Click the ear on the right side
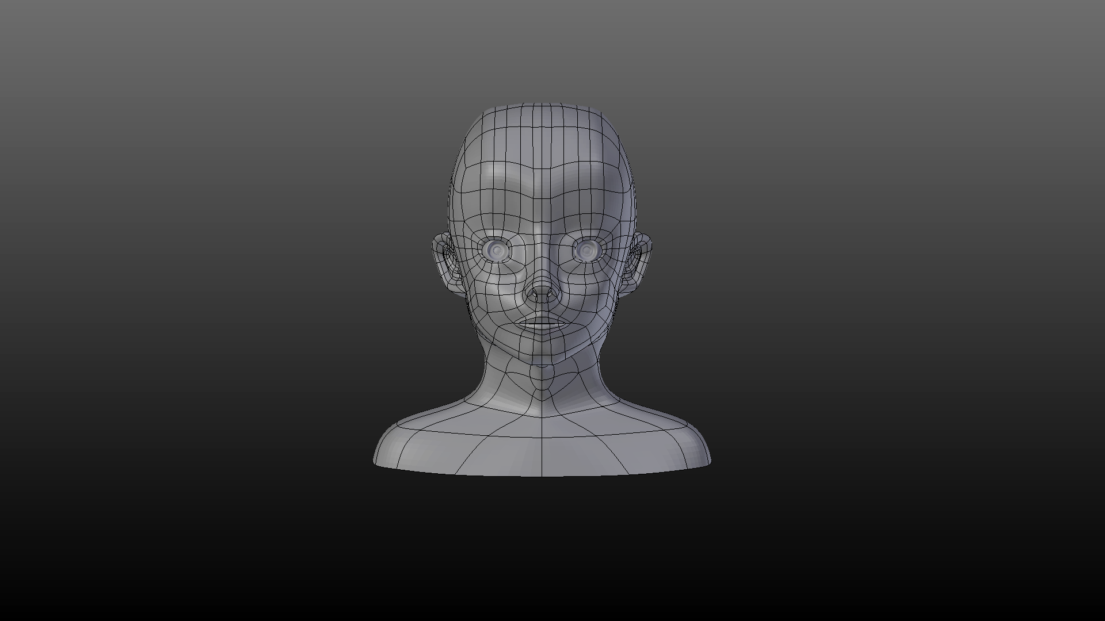Viewport: 1105px width, 621px height. click(639, 262)
